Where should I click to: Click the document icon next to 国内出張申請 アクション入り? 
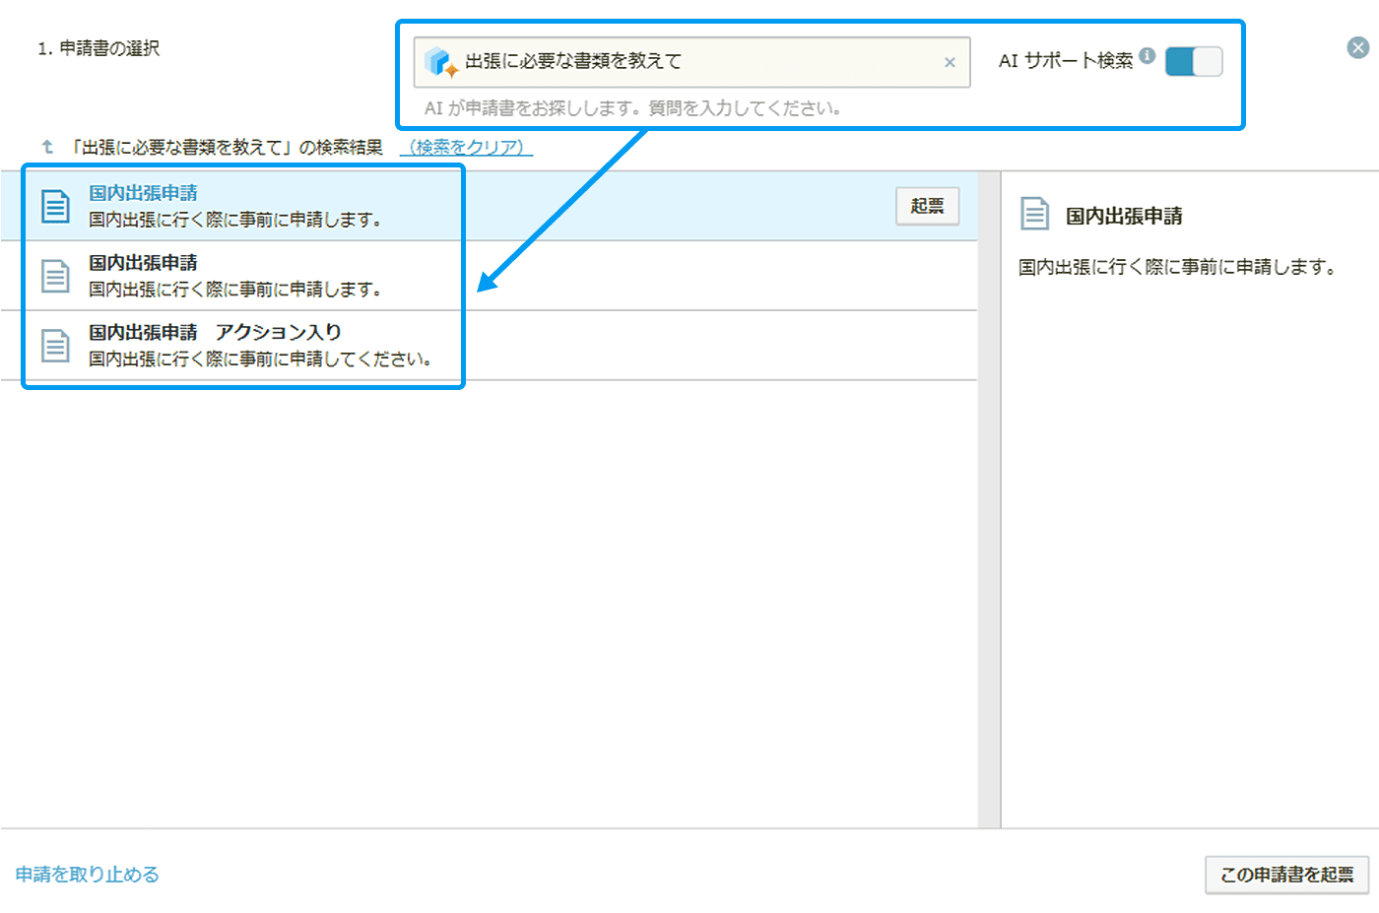point(55,346)
